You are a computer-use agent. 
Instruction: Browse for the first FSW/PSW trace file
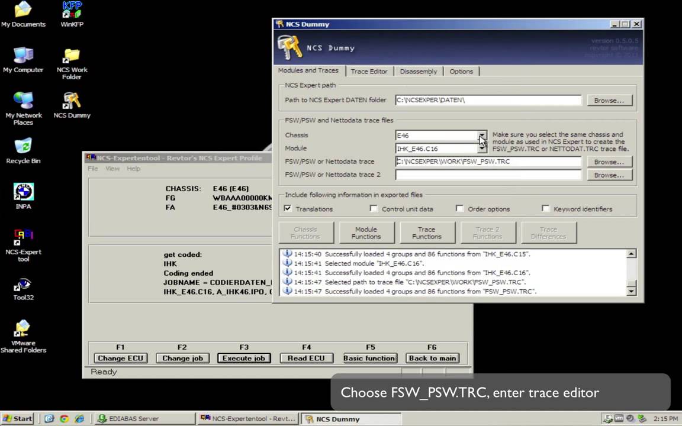609,162
